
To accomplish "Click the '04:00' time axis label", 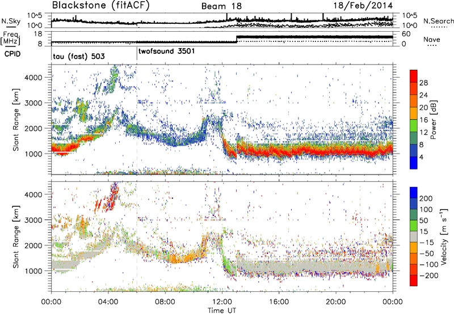I will [x=108, y=302].
